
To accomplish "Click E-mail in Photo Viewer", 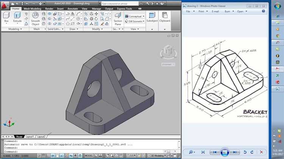I will (215, 11).
